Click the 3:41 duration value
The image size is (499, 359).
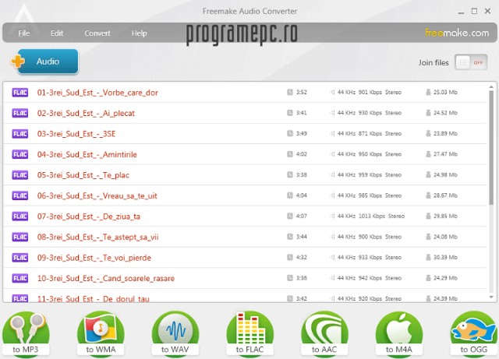pyautogui.click(x=302, y=113)
